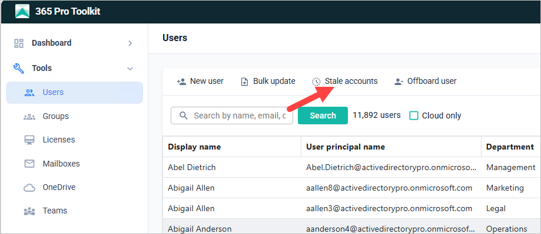541x234 pixels.
Task: Click the Users people icon in sidebar
Action: 30,93
